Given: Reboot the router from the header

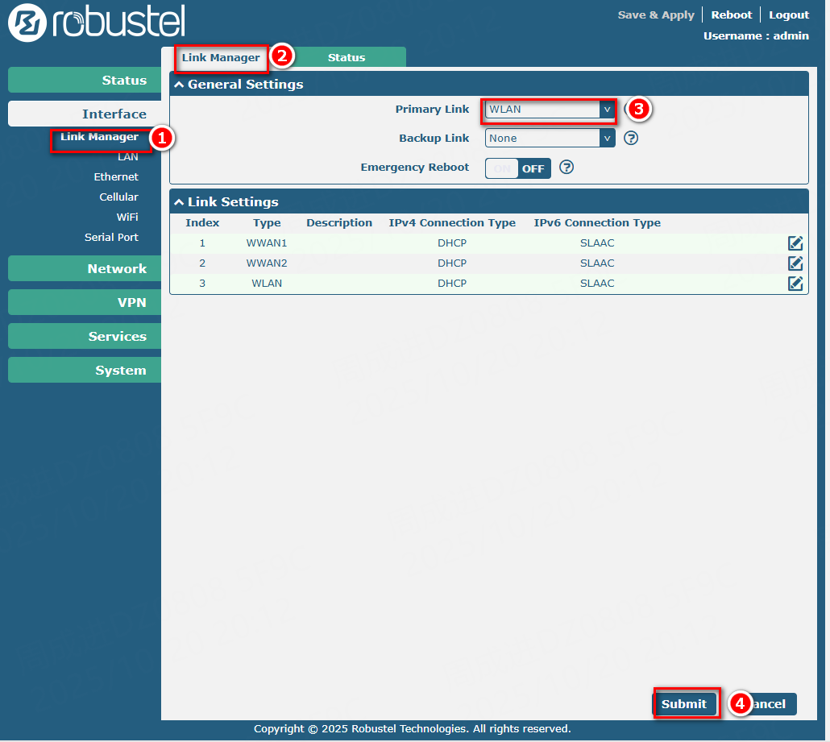Looking at the screenshot, I should point(731,15).
